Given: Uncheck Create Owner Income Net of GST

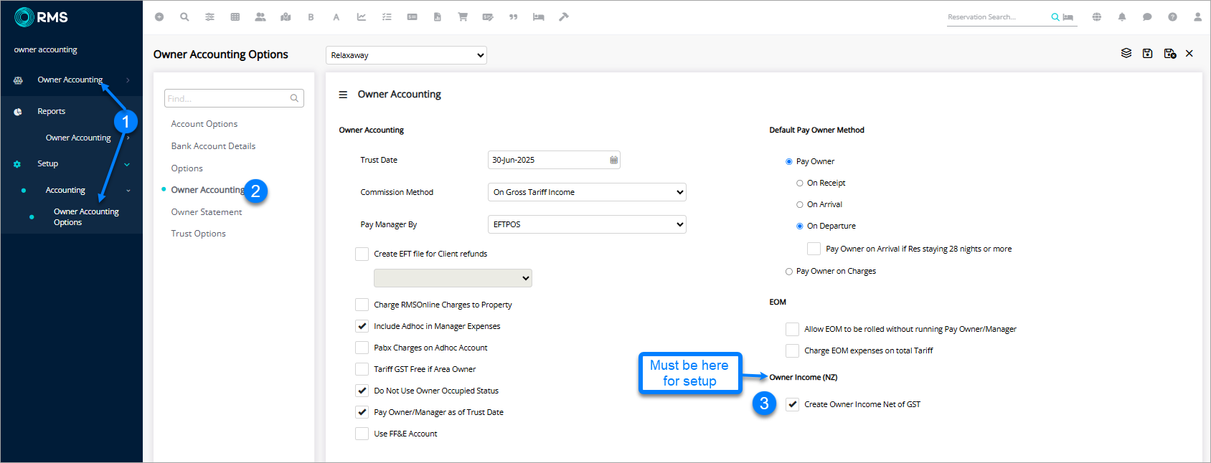Looking at the screenshot, I should click(792, 405).
